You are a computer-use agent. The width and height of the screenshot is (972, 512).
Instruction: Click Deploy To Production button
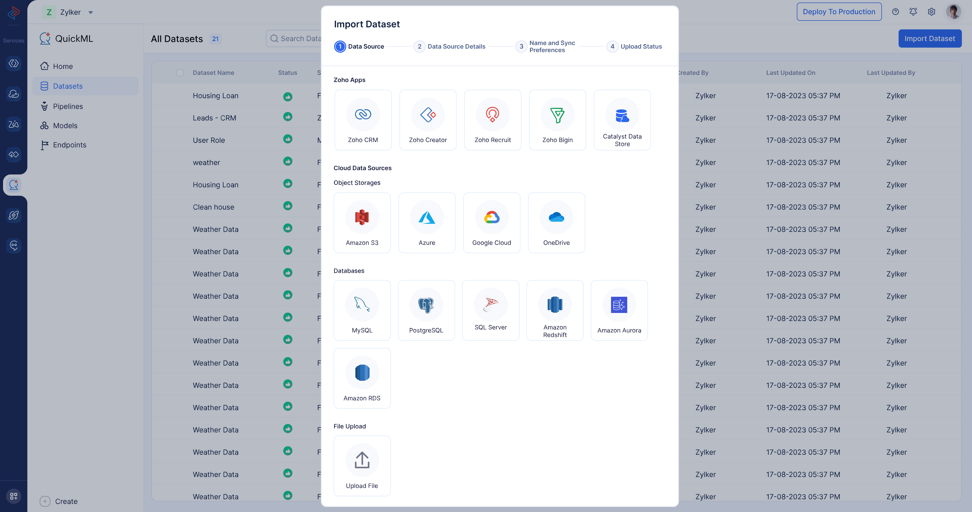click(839, 12)
